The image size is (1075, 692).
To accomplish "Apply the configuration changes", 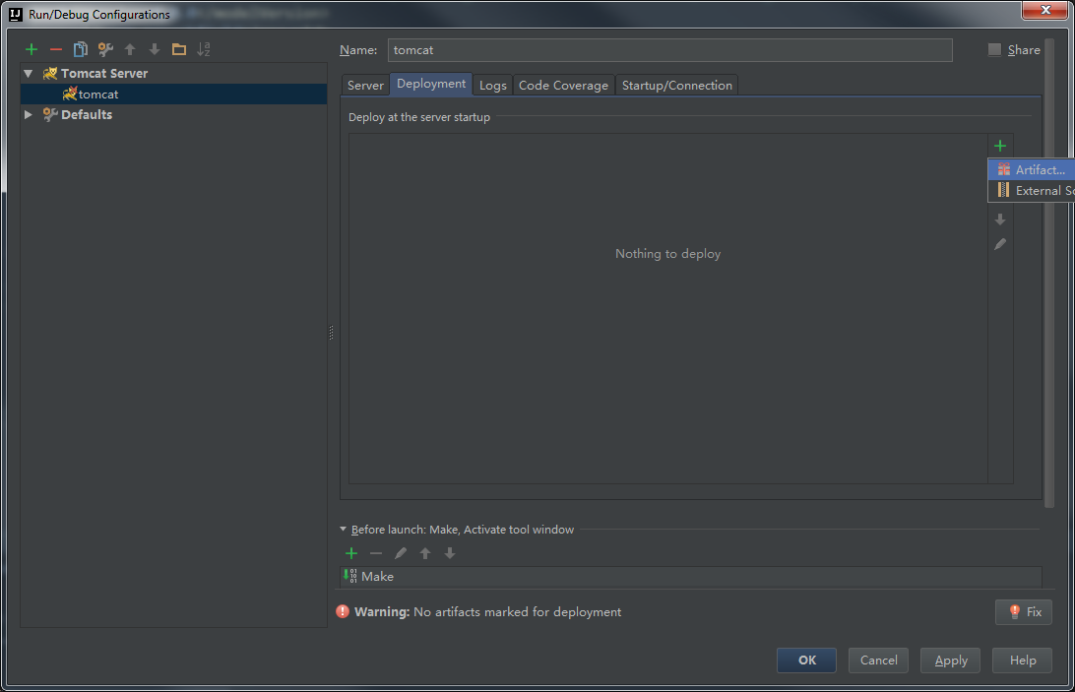I will coord(950,660).
